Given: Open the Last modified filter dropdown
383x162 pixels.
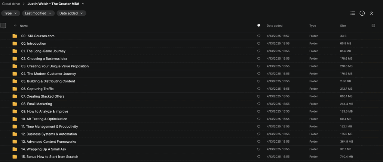Looking at the screenshot, I should pyautogui.click(x=38, y=13).
